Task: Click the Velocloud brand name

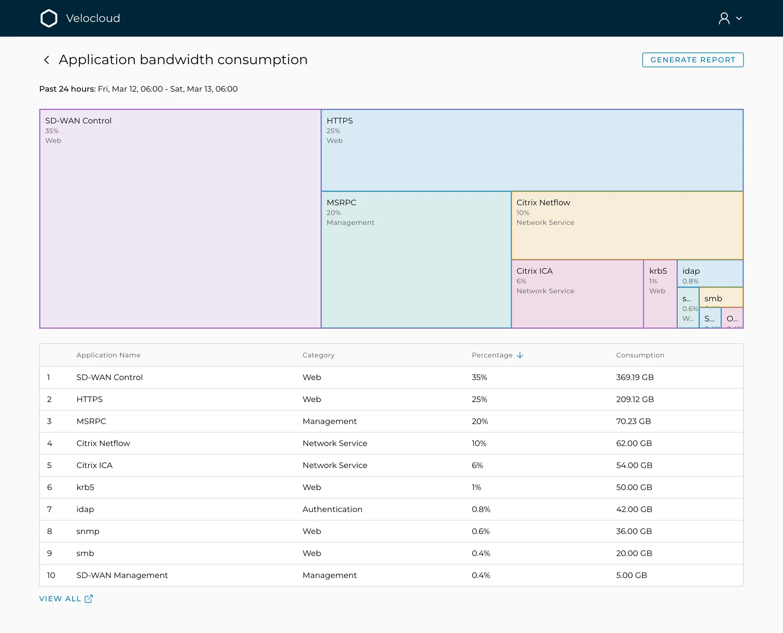Action: (93, 18)
